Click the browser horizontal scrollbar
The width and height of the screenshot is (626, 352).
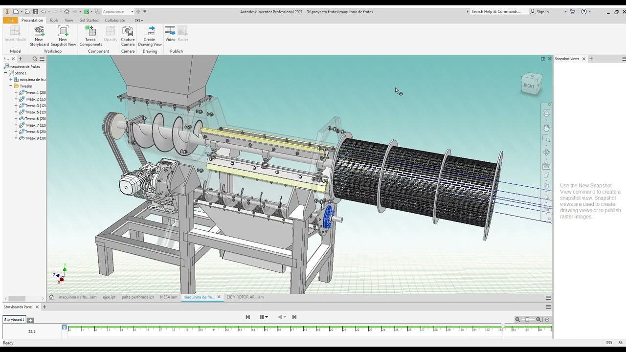(x=17, y=299)
